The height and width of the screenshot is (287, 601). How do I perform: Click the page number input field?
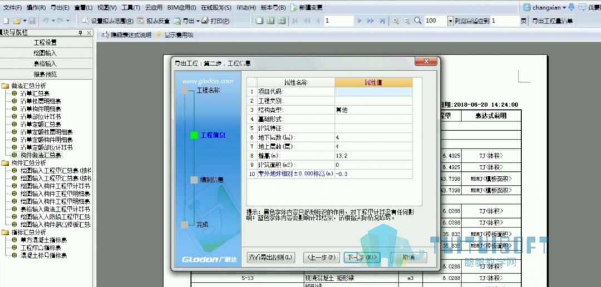coord(338,21)
